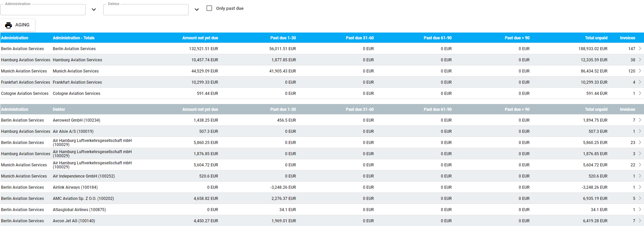Open row arrow for Berlin Aviation Services totals
This screenshot has width=644, height=226.
pyautogui.click(x=640, y=48)
